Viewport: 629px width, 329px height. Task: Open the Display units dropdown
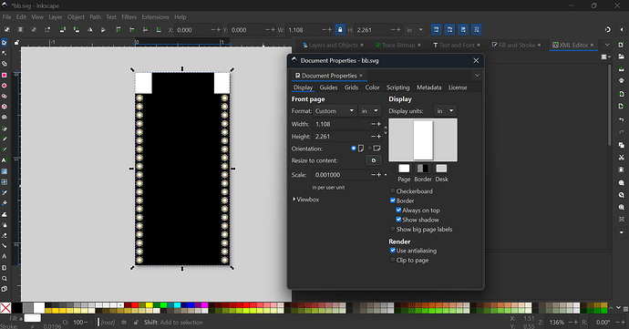(445, 111)
